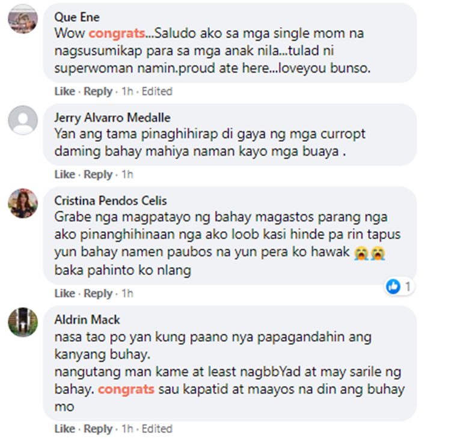The image size is (451, 439).
Task: Like Aldrin Mack's comment
Action: coord(65,429)
